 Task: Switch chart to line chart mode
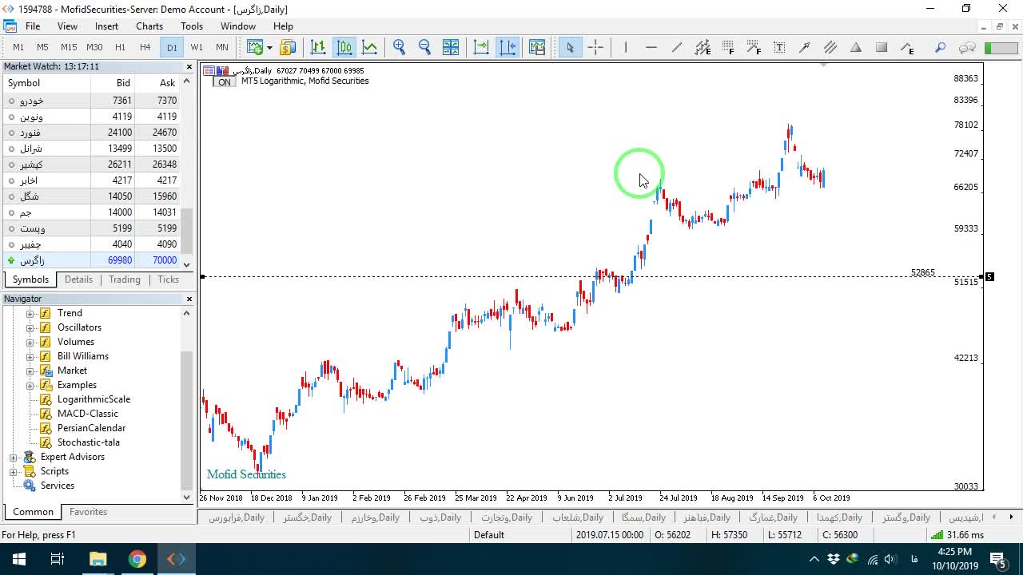pos(370,47)
